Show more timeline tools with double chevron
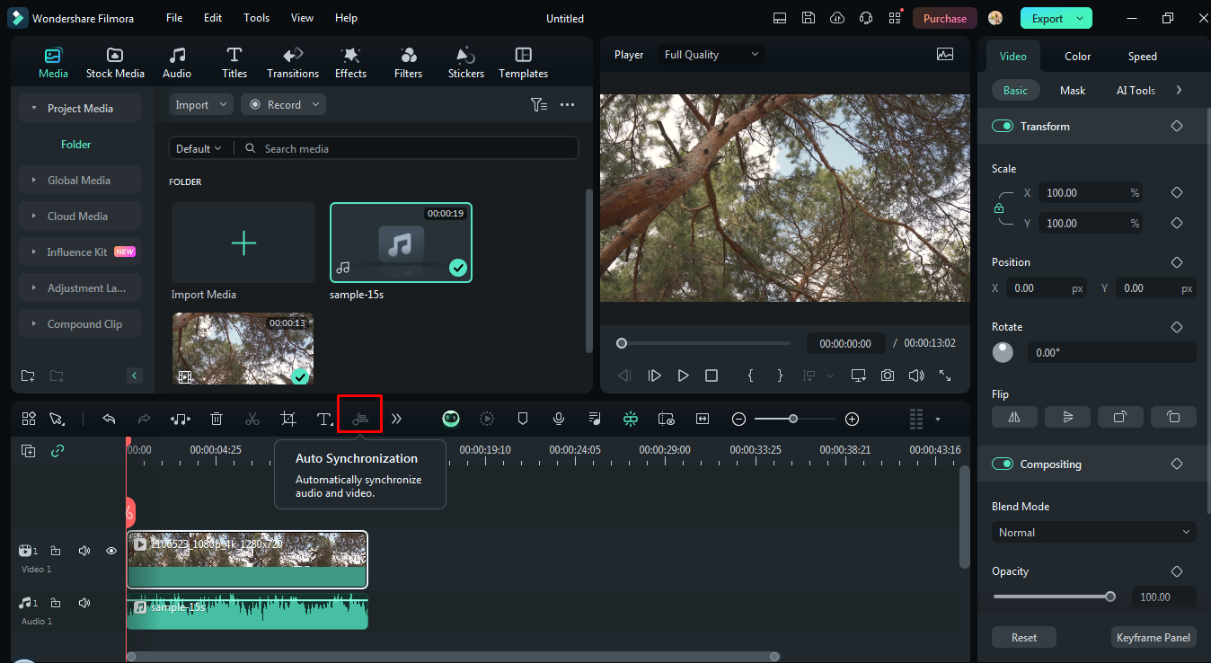Image resolution: width=1211 pixels, height=663 pixels. (x=396, y=419)
